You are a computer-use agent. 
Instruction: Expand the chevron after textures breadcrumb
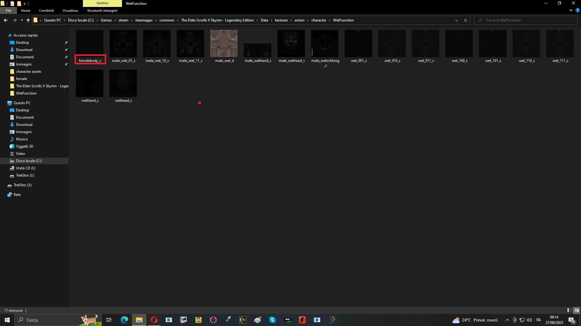291,20
